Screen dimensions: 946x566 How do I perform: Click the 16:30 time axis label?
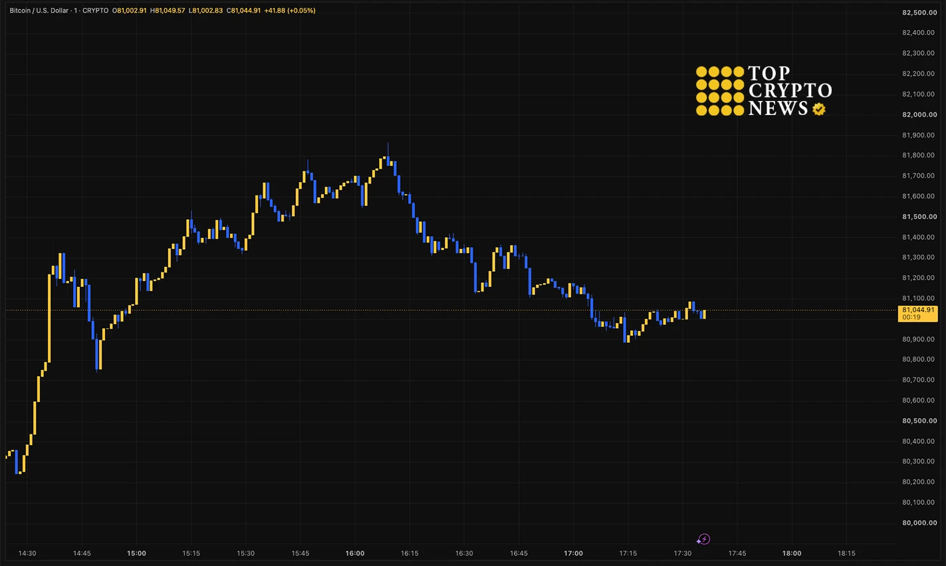click(464, 553)
